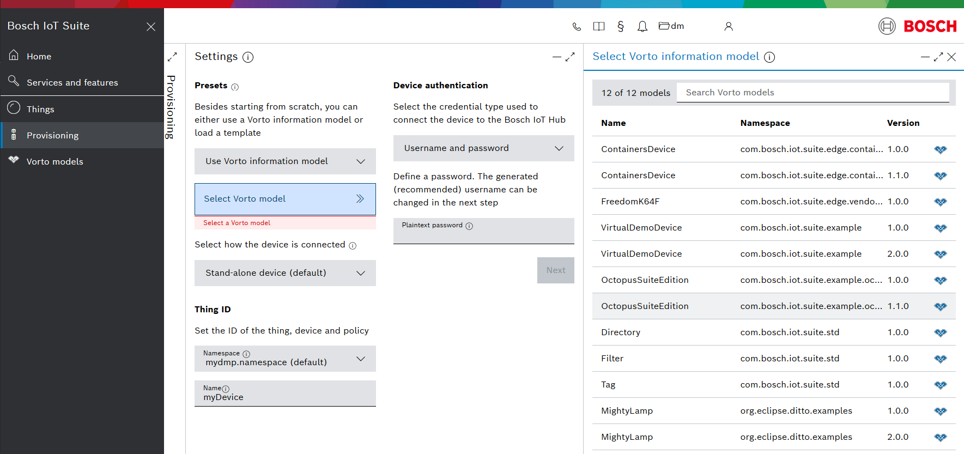Click the Next button
This screenshot has height=454, width=964.
[556, 270]
